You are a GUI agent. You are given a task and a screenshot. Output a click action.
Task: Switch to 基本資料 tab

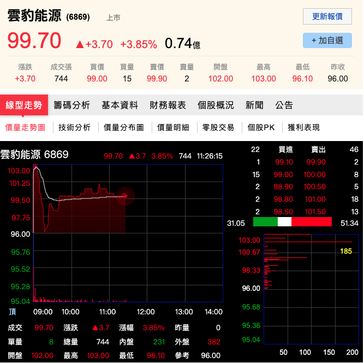[x=120, y=105]
